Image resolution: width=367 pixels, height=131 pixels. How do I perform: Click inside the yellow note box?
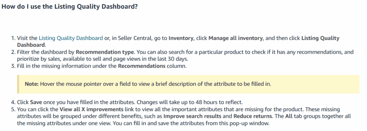click(188, 84)
